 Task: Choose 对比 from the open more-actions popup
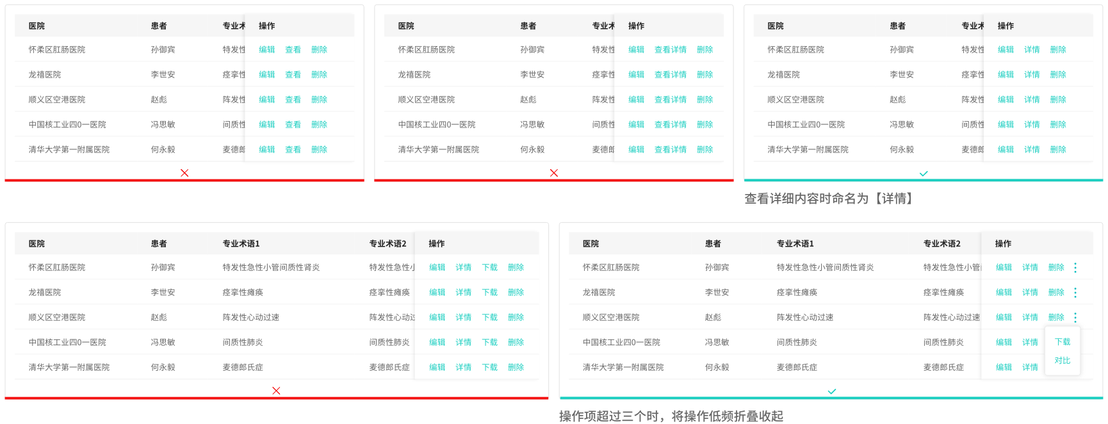point(1063,361)
